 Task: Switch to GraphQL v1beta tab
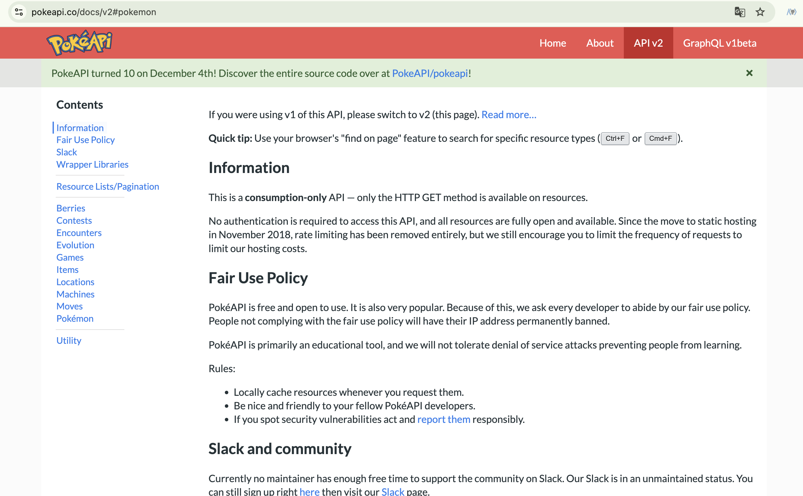click(x=720, y=43)
